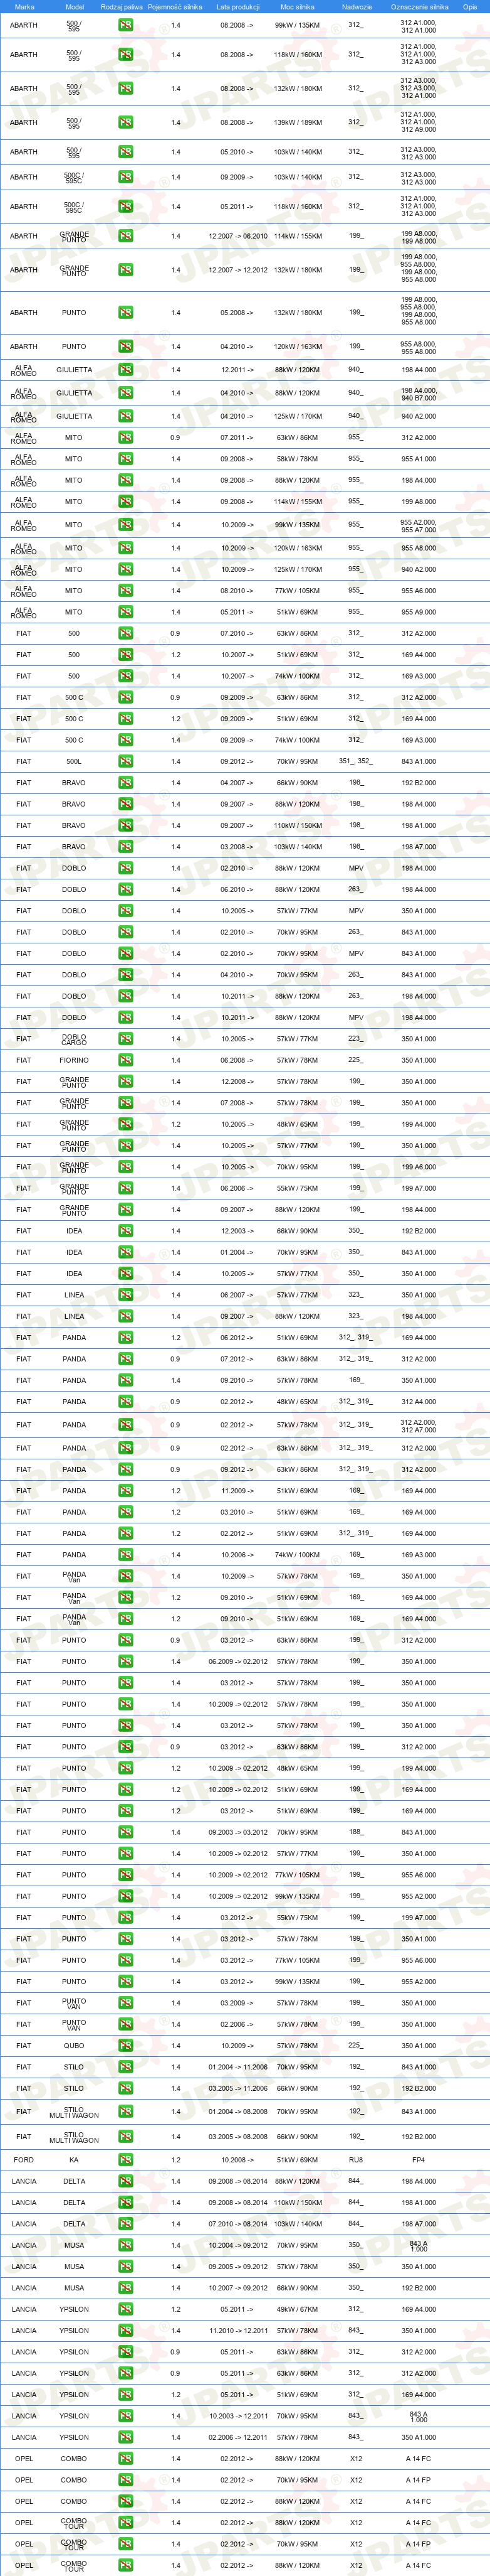Click the body code '351_, 352_' cell
The height and width of the screenshot is (2576, 490).
[355, 761]
